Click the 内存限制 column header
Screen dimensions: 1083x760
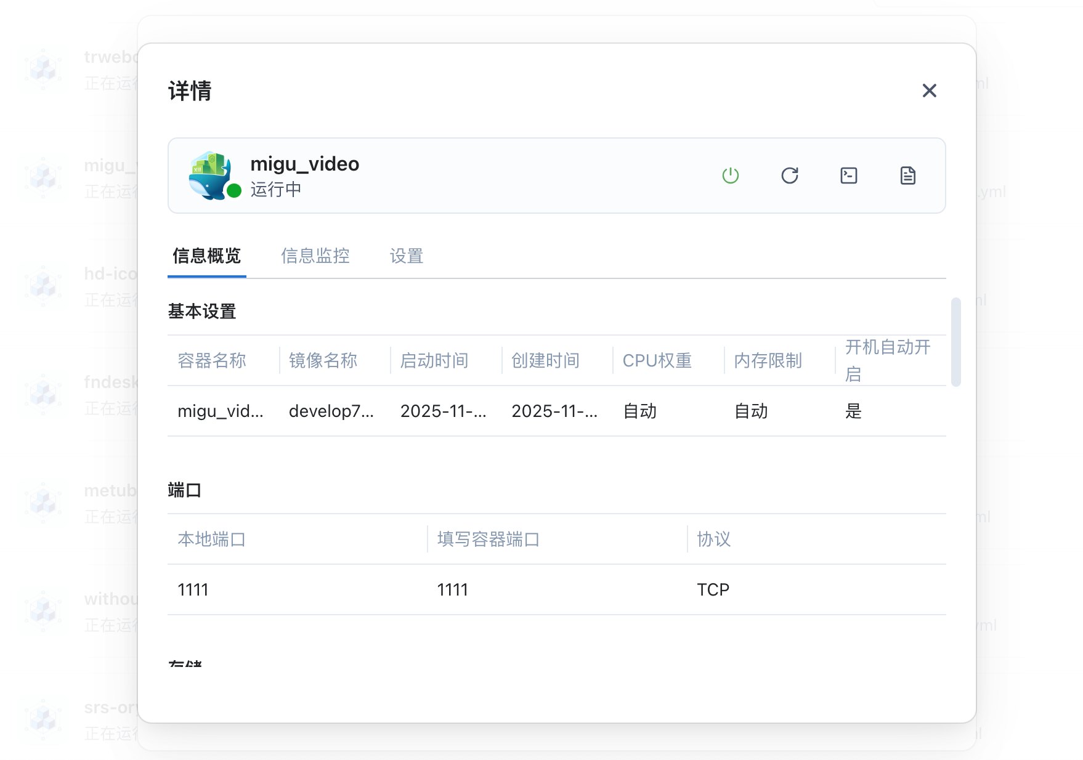pyautogui.click(x=768, y=360)
